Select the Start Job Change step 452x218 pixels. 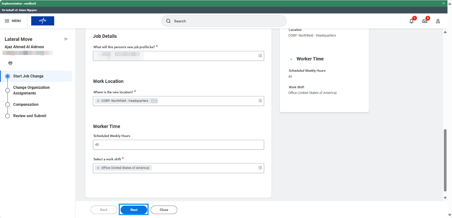click(28, 76)
